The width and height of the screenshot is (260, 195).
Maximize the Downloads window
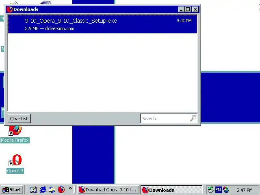(188, 9)
